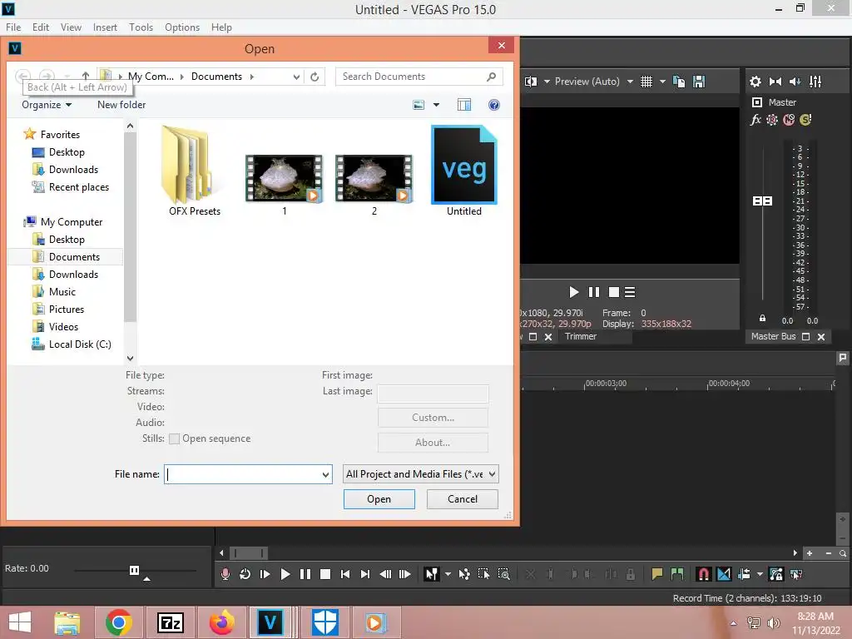Click the lock fader channels icon
852x639 pixels.
762,319
